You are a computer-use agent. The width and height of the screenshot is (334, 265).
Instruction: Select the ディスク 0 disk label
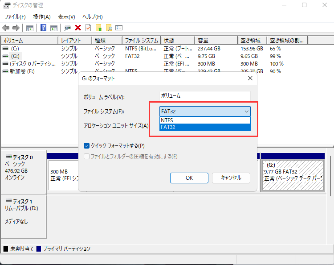24,172
